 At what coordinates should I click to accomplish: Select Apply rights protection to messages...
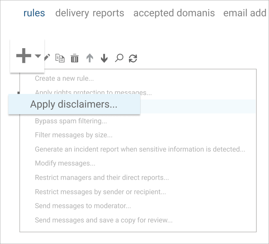93,92
